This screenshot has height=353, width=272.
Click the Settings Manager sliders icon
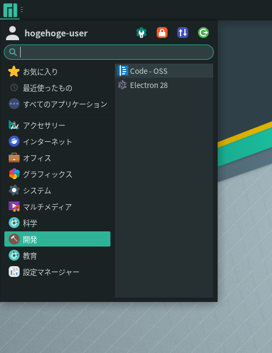[x=14, y=272]
